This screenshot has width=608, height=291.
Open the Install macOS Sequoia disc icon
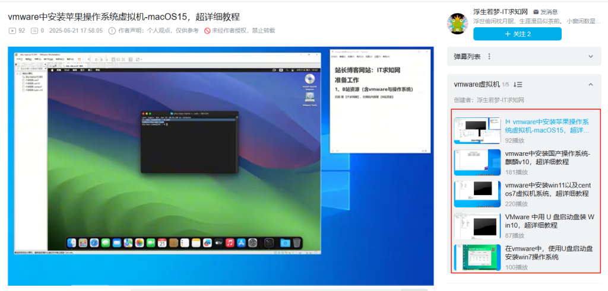click(309, 79)
